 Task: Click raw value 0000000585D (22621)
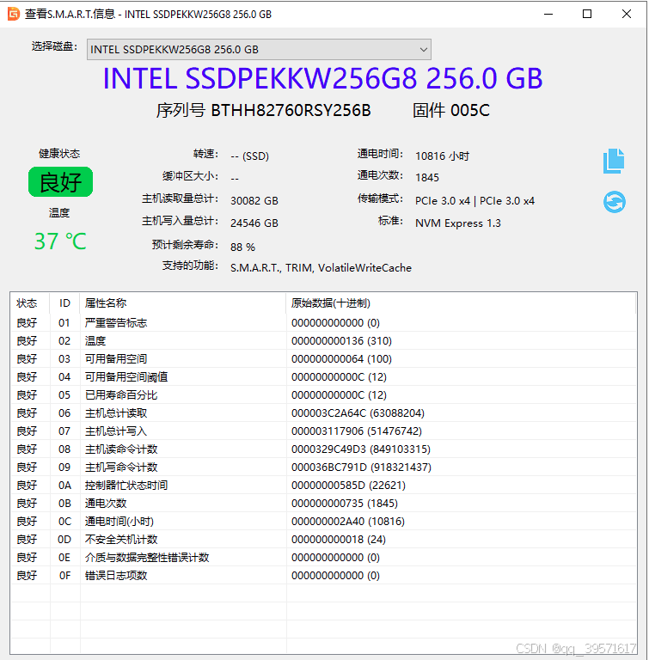coord(348,486)
